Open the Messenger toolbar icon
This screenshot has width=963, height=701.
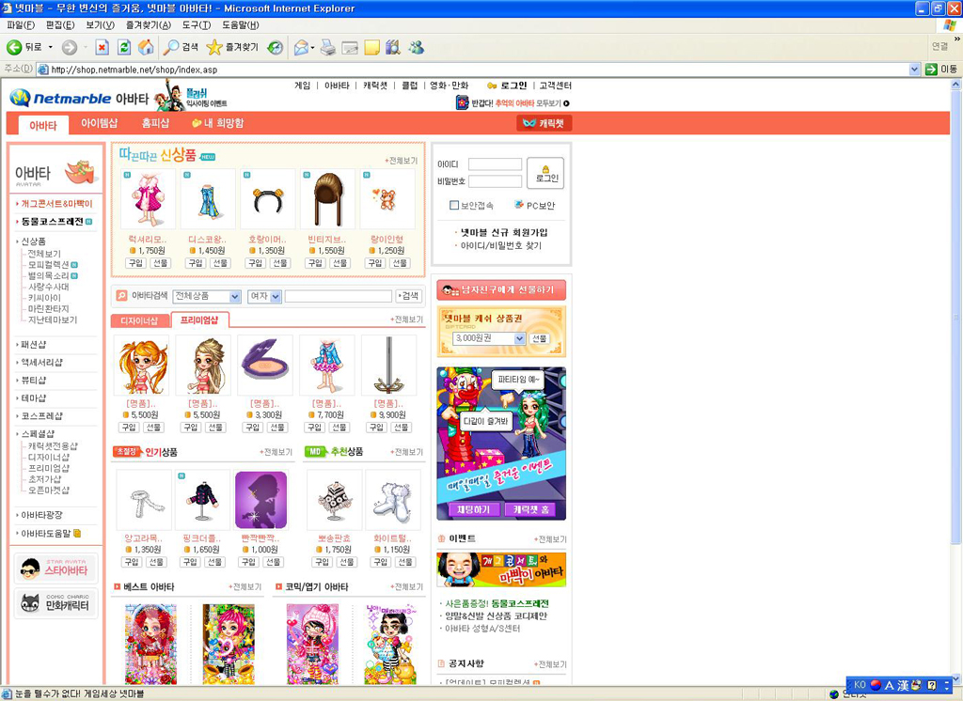[x=416, y=47]
